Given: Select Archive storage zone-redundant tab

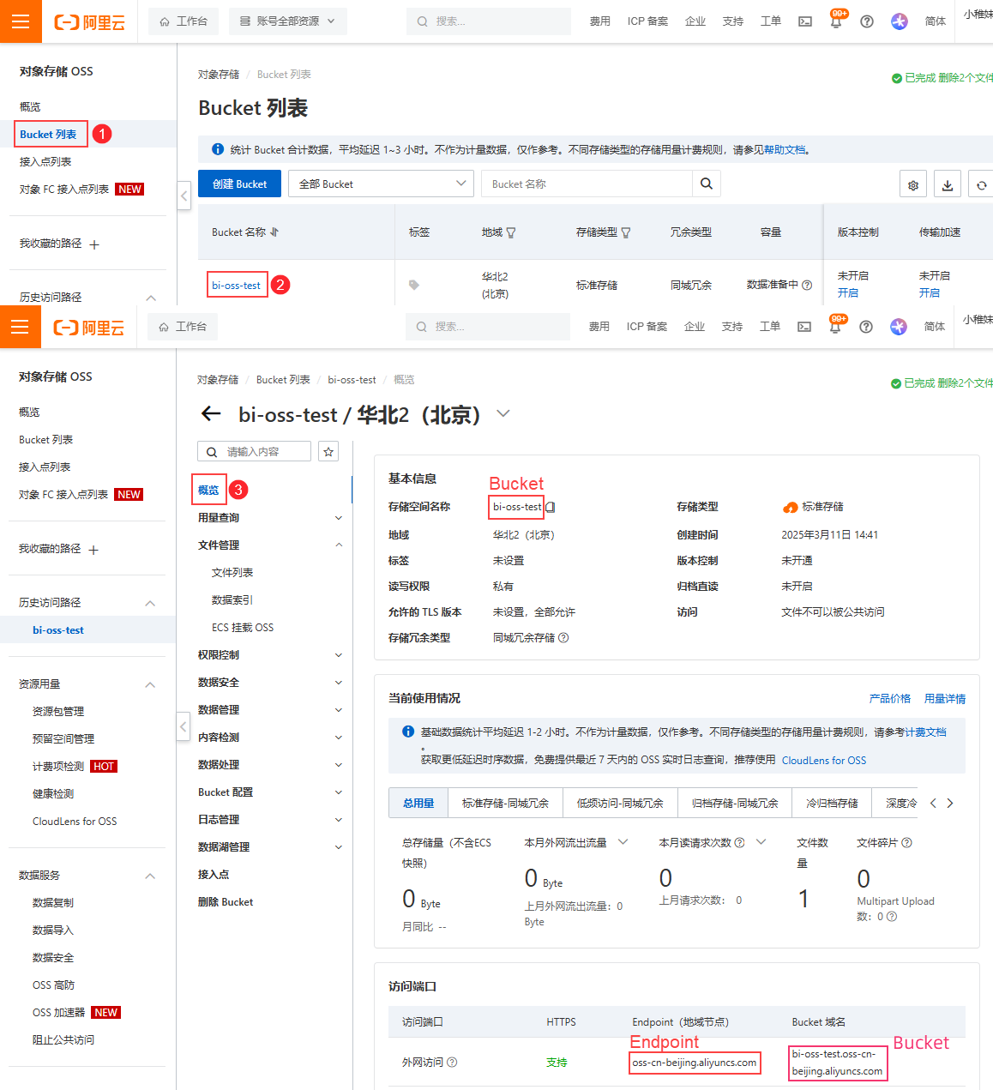Looking at the screenshot, I should click(x=735, y=803).
